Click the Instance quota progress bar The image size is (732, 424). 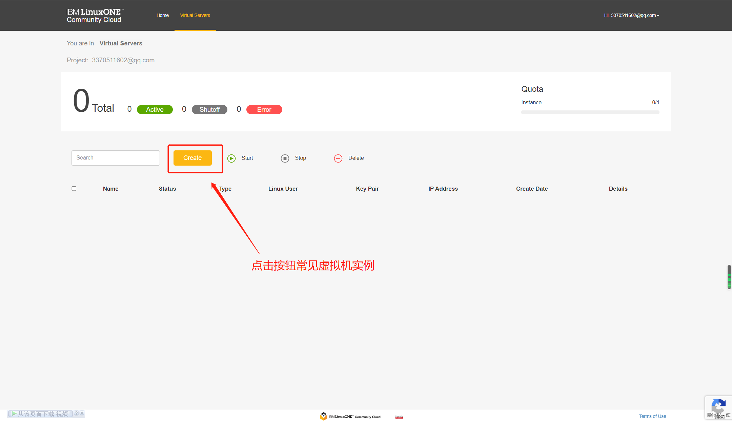click(x=590, y=112)
